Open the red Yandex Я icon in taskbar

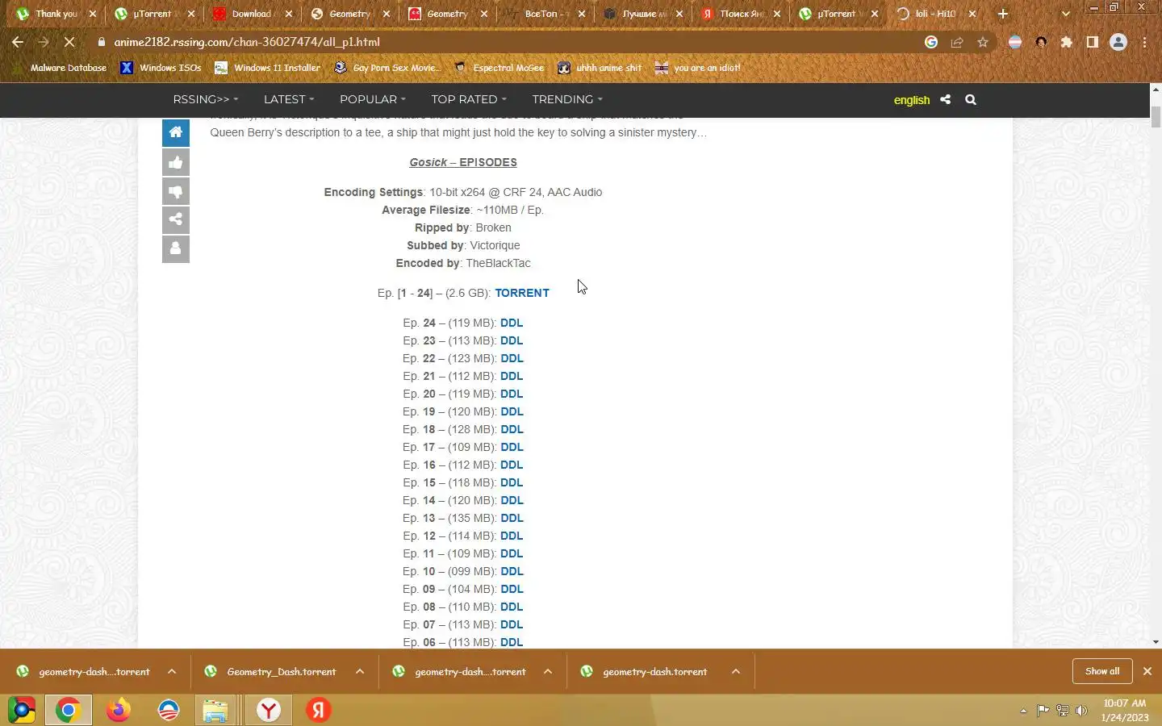319,710
